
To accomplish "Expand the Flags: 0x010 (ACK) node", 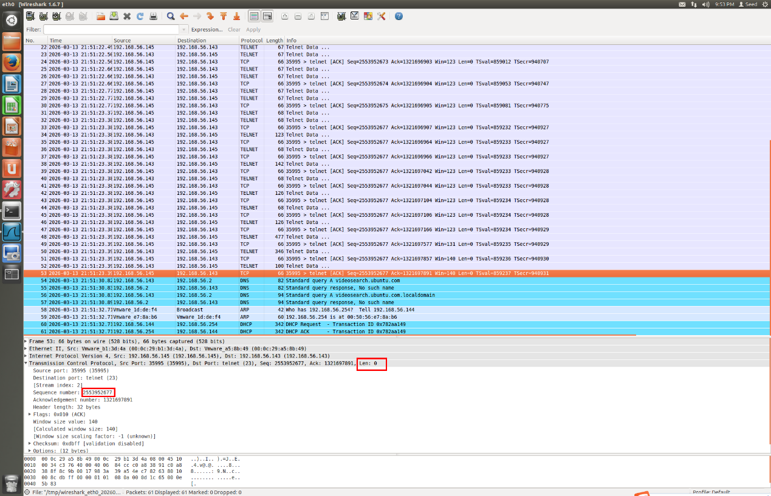I will click(30, 414).
